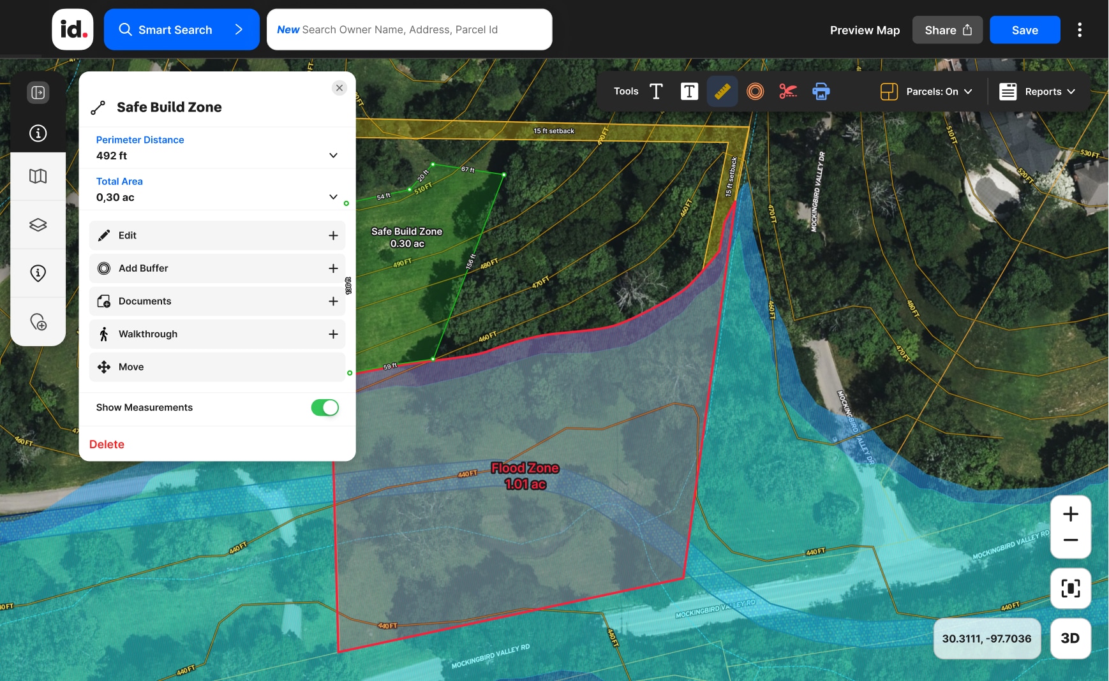Expand the Total Area details
1109x681 pixels.
pyautogui.click(x=332, y=197)
